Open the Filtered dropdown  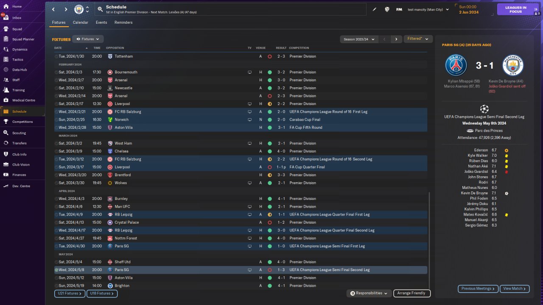[x=418, y=39]
